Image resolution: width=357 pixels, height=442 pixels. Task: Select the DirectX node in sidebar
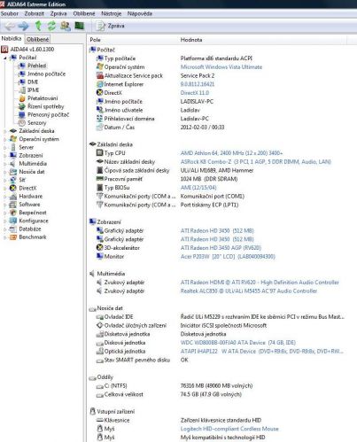pos(27,188)
